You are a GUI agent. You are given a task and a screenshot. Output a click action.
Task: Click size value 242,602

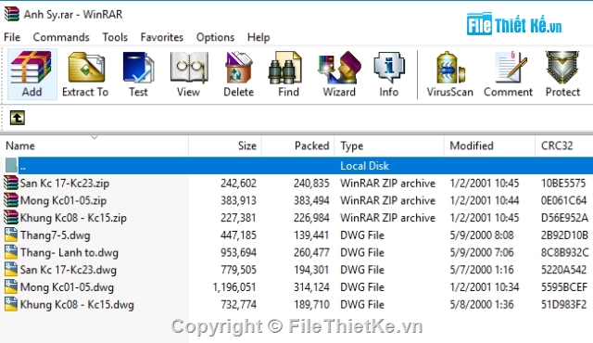(x=239, y=184)
